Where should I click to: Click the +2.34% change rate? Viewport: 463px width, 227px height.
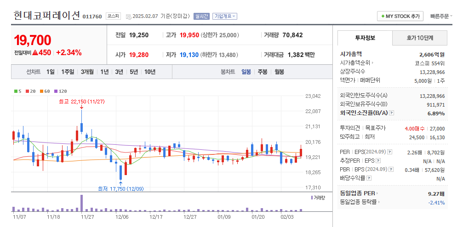coord(69,53)
